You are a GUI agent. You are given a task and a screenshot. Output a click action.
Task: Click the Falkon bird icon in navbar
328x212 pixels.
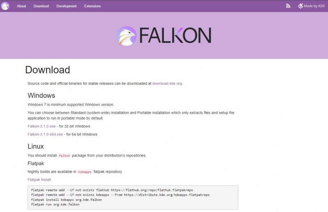[6, 6]
